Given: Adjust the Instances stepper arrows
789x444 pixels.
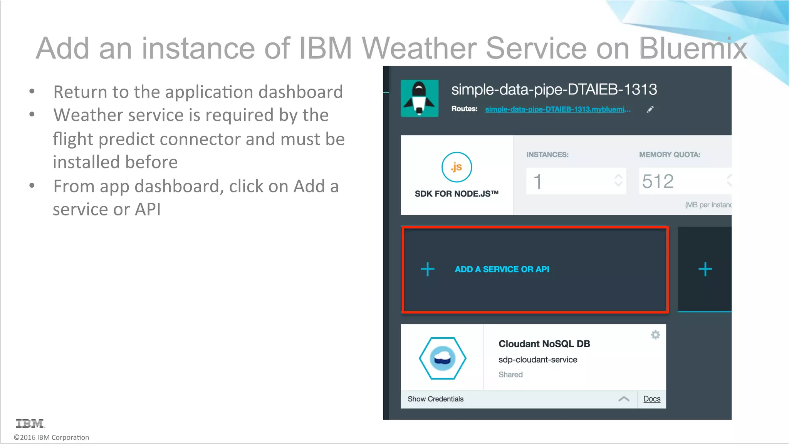Looking at the screenshot, I should click(x=618, y=181).
